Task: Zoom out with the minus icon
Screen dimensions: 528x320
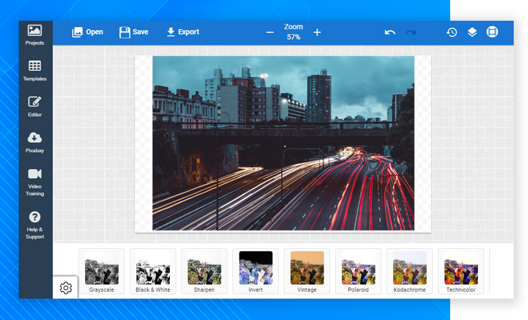Action: (x=270, y=32)
